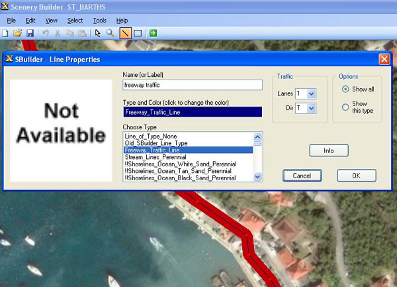This screenshot has height=287, width=397.
Task: Click the type list scroll down arrow
Action: [257, 176]
